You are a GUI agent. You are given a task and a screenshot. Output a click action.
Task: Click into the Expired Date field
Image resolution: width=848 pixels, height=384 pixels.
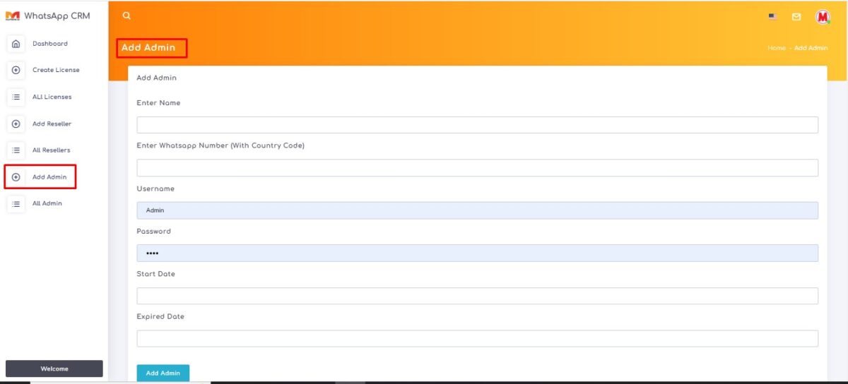(477, 339)
